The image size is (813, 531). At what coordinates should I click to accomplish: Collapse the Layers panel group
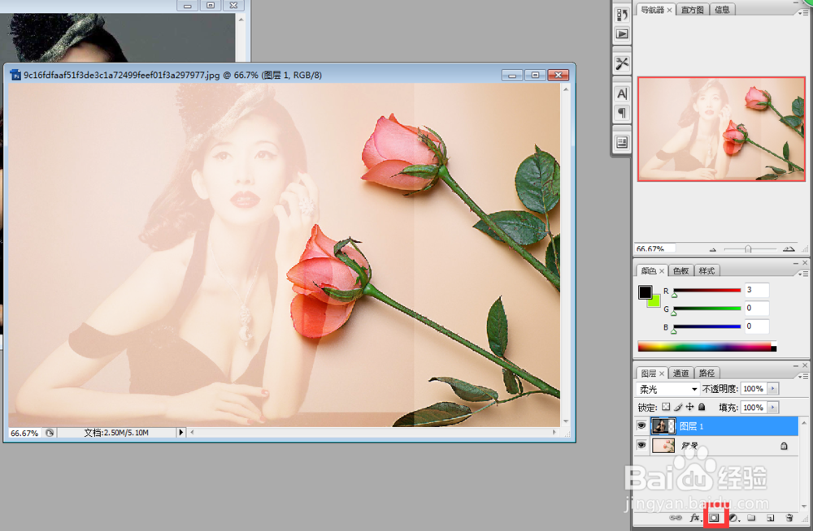pos(796,365)
